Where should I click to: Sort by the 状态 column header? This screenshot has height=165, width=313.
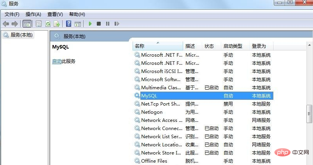tap(212, 46)
